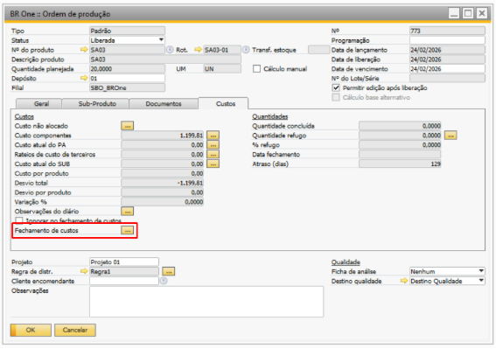Screen dimensions: 496x349
Task: Open the Custo não alocado details button
Action: point(127,126)
